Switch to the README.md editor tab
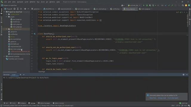This screenshot has height=107, width=191. coord(50,9)
